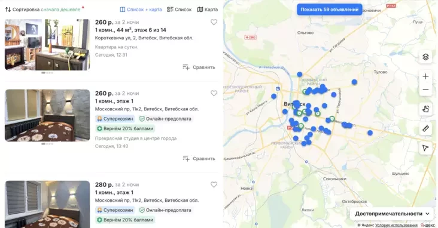Expand the Достопримечательности dropdown
The image size is (438, 228).
[392, 214]
